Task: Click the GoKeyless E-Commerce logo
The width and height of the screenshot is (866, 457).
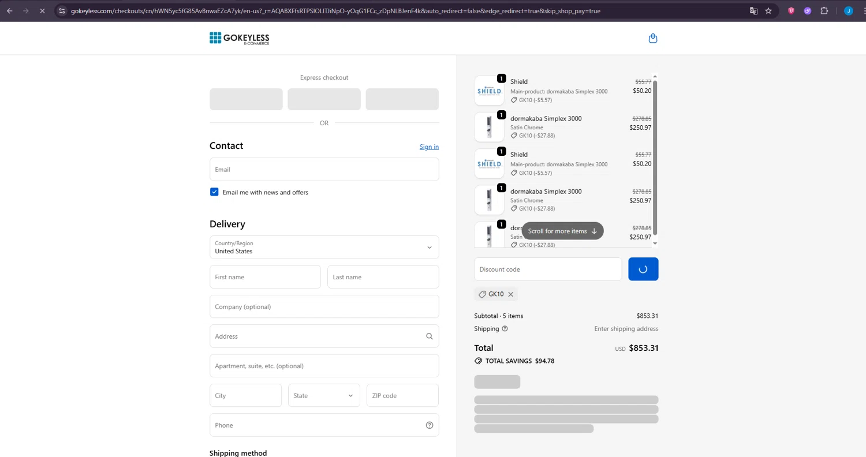Action: [x=240, y=38]
